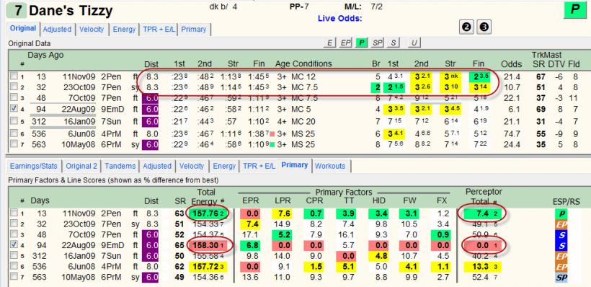
Task: Switch to the lower Adjusted tab
Action: pos(157,166)
